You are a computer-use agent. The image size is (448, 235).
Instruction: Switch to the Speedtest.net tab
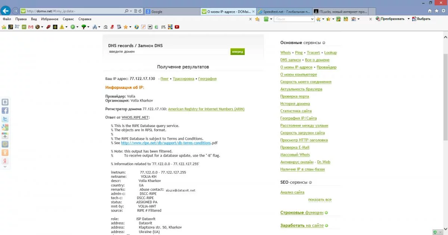[284, 12]
